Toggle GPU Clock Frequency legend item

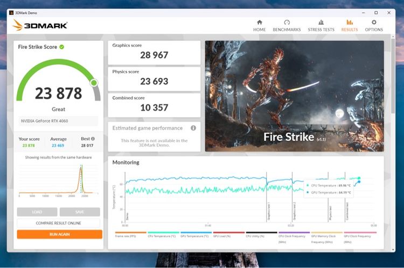pyautogui.click(x=360, y=238)
